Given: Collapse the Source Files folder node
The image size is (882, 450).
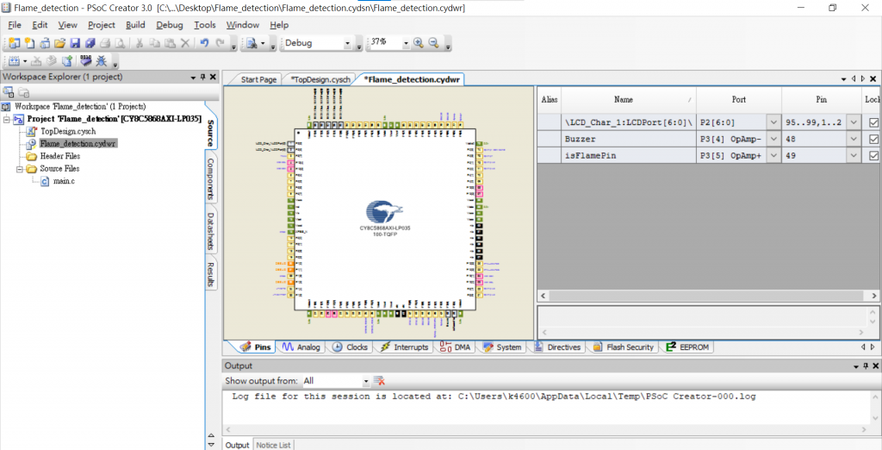Looking at the screenshot, I should pos(20,168).
